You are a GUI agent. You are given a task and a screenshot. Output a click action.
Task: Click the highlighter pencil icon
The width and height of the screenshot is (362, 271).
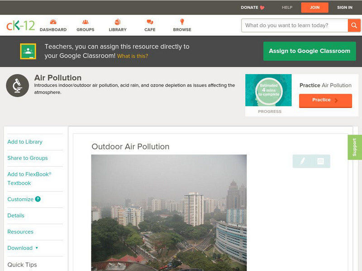302,161
